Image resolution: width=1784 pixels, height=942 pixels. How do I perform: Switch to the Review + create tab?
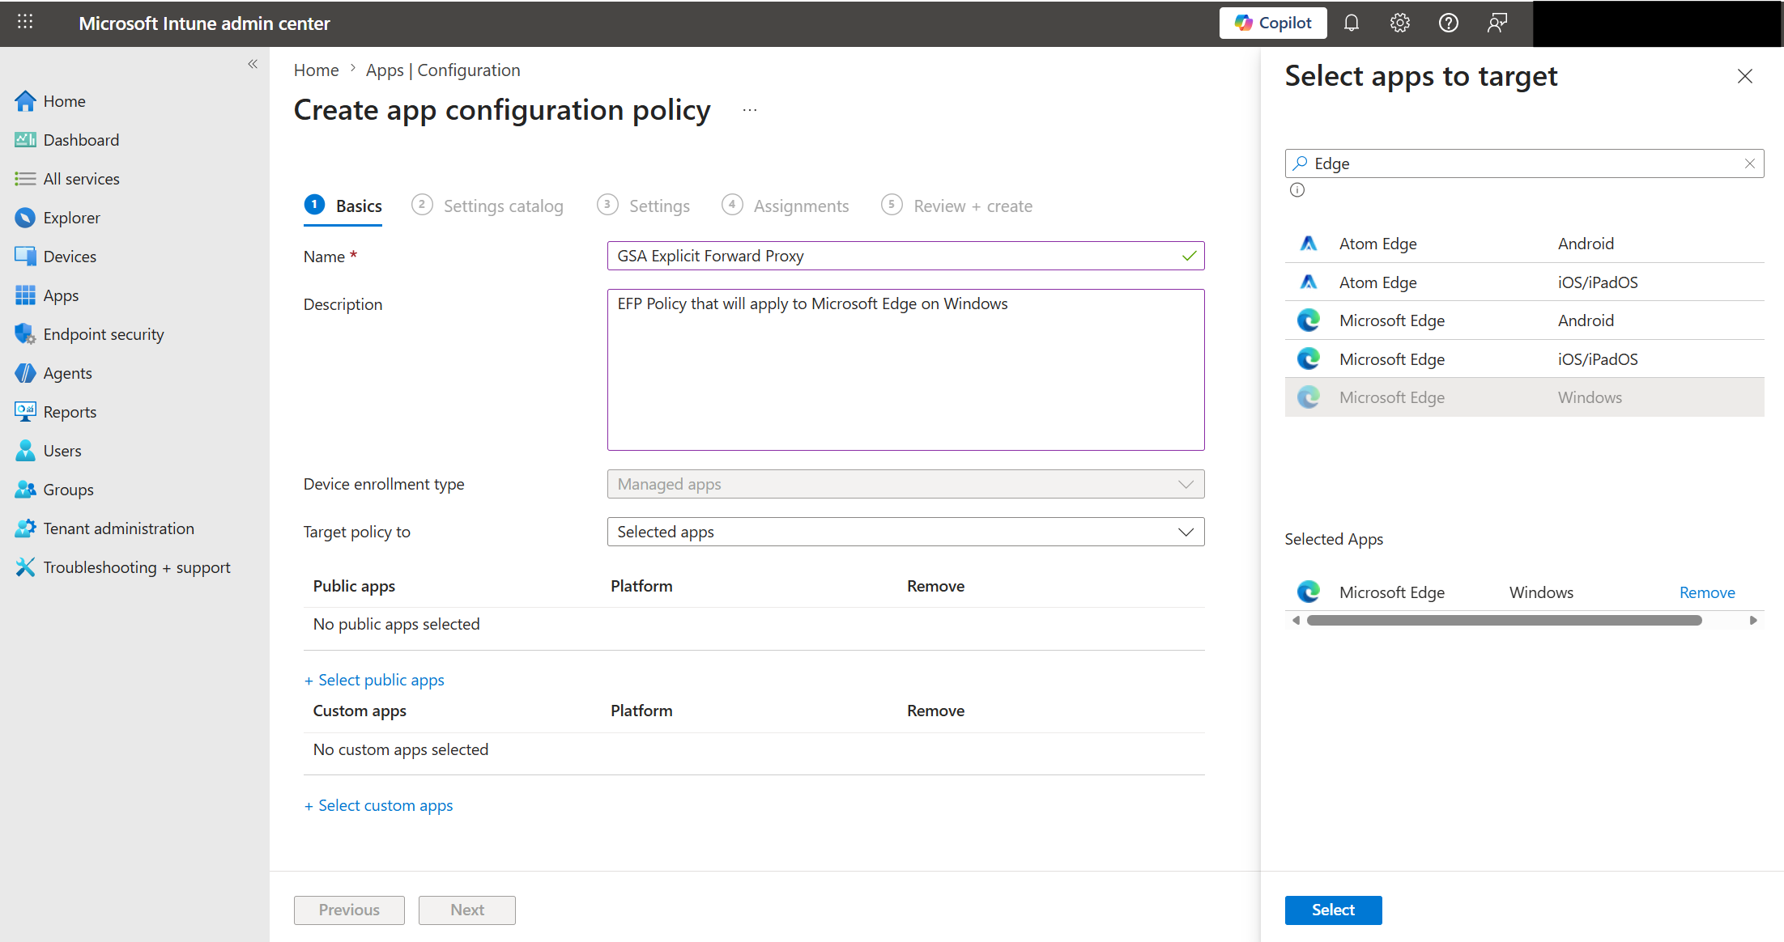click(x=957, y=206)
